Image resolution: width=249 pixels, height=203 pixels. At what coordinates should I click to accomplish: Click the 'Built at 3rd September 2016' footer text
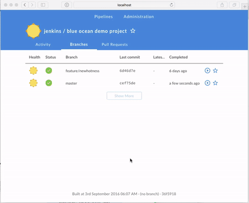click(124, 194)
